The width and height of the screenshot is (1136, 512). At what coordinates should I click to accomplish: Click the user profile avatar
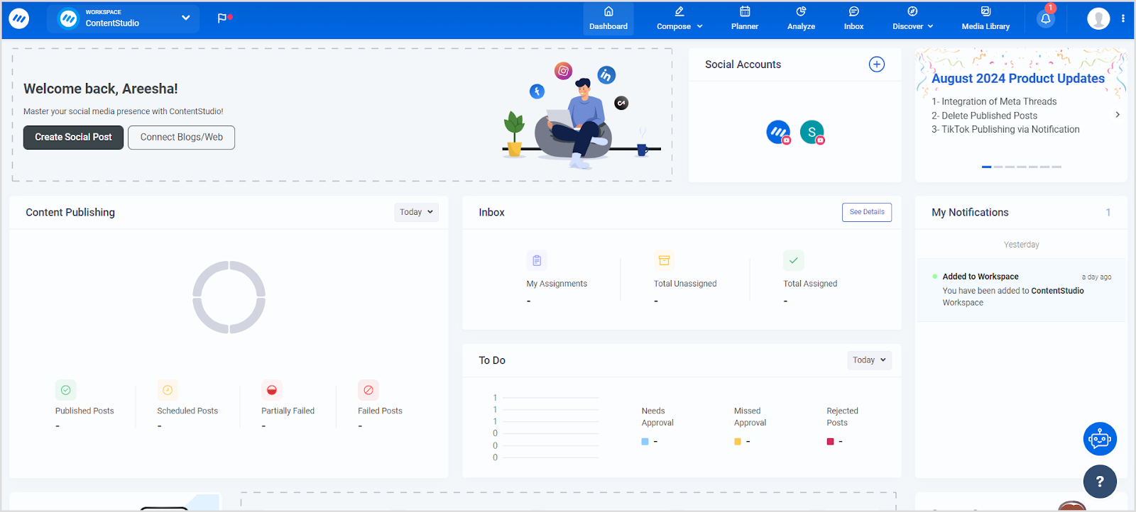coord(1098,18)
